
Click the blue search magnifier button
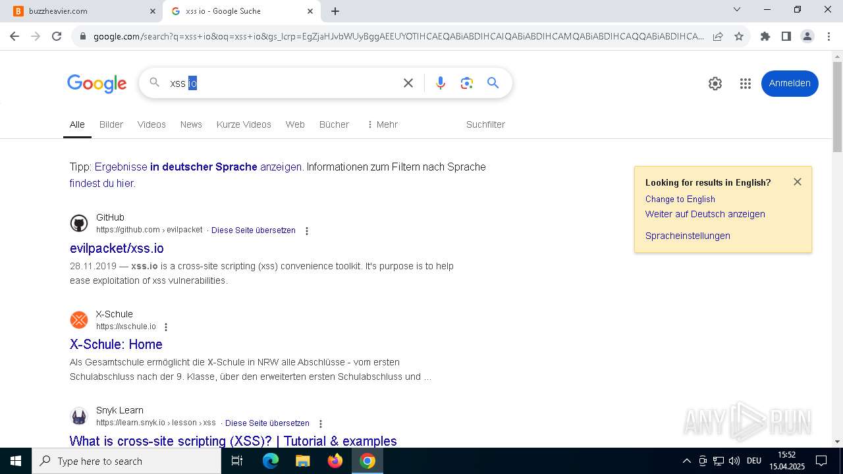click(493, 83)
